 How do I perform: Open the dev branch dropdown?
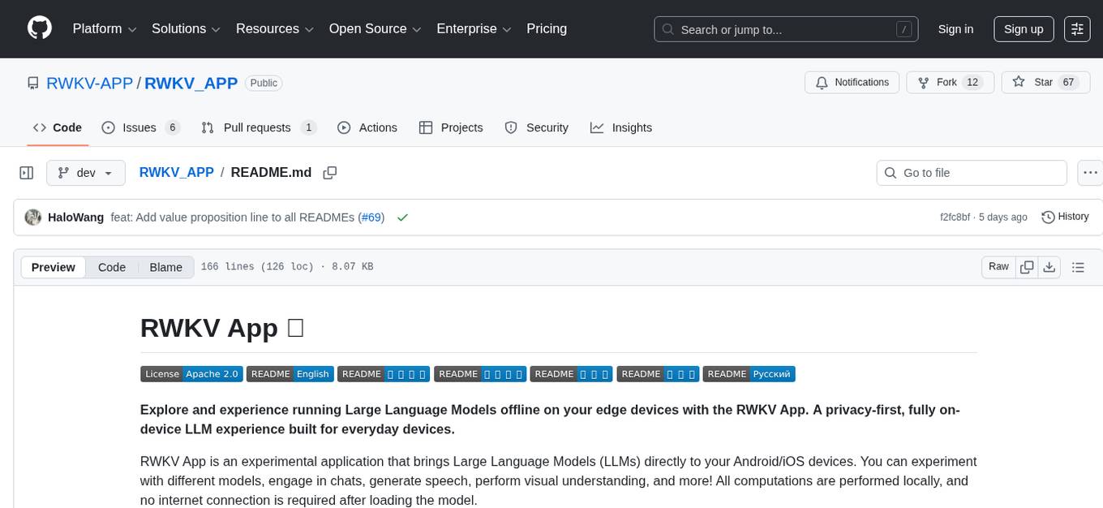[x=86, y=173]
